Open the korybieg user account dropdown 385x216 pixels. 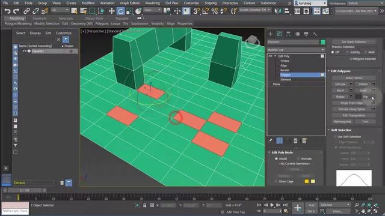click(310, 3)
